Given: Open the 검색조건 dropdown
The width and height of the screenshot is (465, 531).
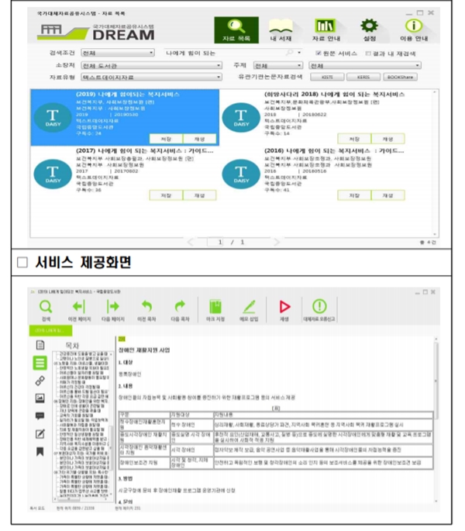Looking at the screenshot, I should click(x=118, y=53).
